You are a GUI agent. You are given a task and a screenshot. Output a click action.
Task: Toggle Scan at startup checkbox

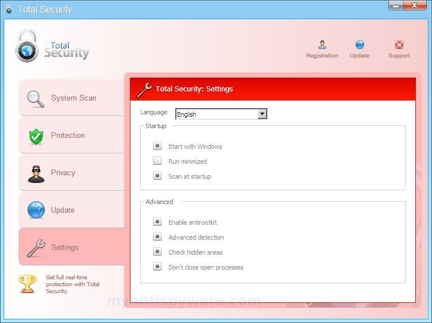[157, 175]
